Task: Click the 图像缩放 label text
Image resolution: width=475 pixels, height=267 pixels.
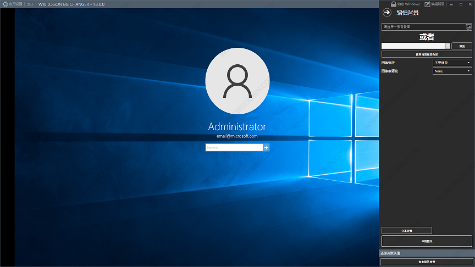Action: (x=388, y=63)
